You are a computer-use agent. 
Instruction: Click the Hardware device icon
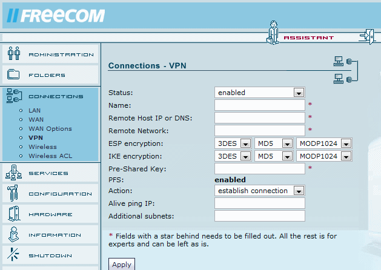(14, 214)
